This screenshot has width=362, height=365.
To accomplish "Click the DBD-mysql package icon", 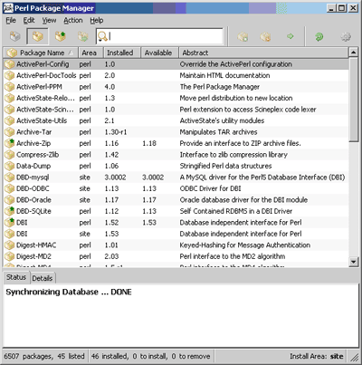I will point(10,178).
